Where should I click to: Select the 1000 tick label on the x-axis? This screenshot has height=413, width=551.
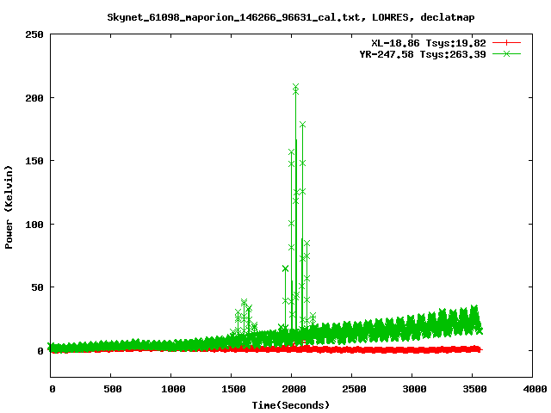pos(171,389)
